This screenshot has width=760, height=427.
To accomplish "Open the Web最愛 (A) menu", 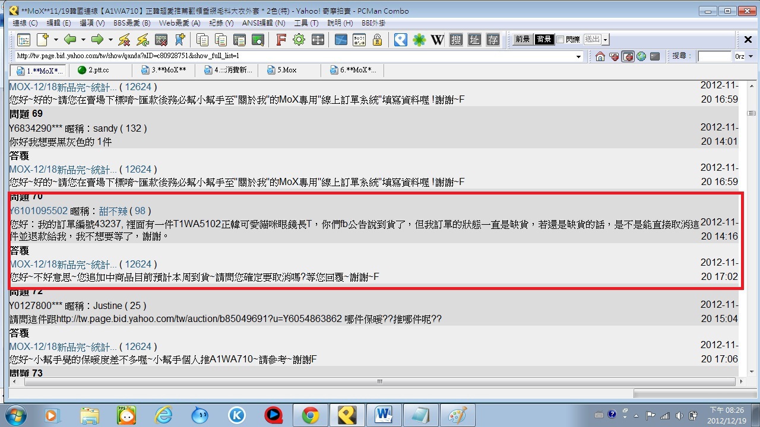I will click(x=179, y=23).
